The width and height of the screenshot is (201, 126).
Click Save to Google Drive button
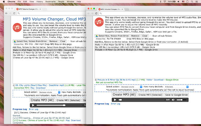(x=177, y=95)
